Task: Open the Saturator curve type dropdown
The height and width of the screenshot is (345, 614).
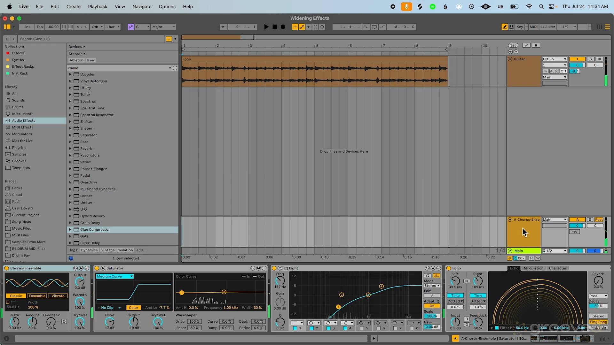Action: tap(114, 276)
